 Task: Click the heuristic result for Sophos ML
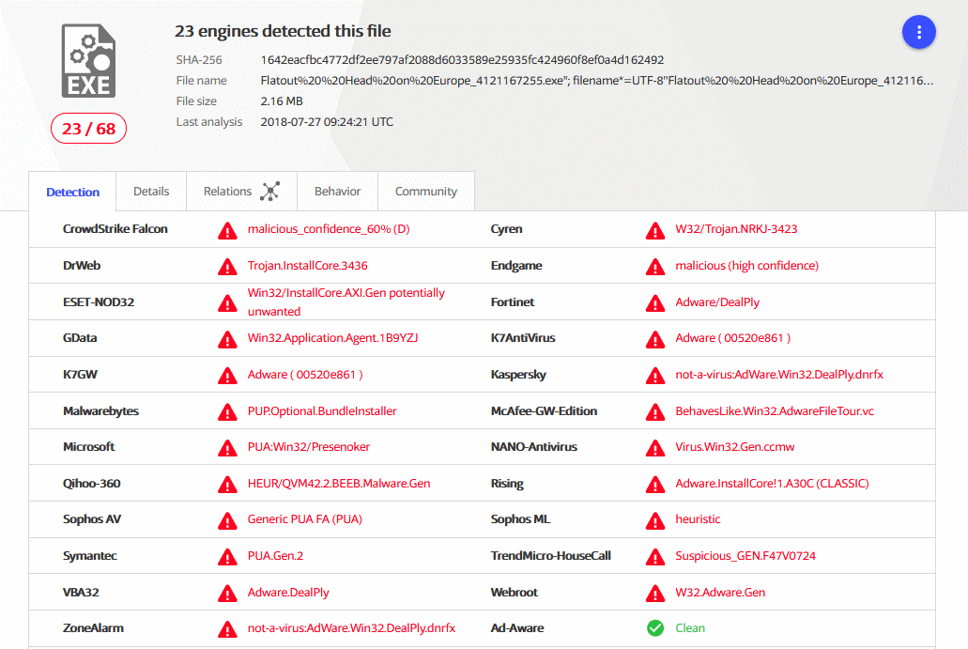698,519
